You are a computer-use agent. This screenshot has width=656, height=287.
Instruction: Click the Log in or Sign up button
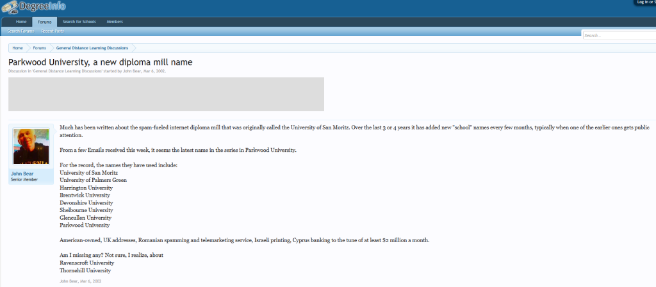pyautogui.click(x=646, y=3)
